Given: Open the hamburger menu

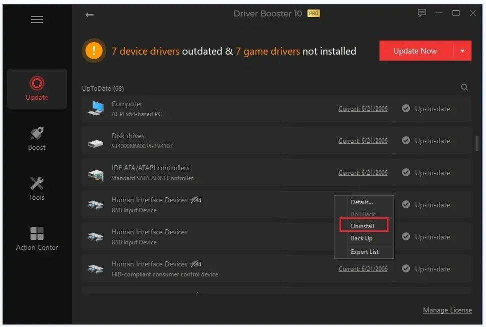Looking at the screenshot, I should point(37,20).
